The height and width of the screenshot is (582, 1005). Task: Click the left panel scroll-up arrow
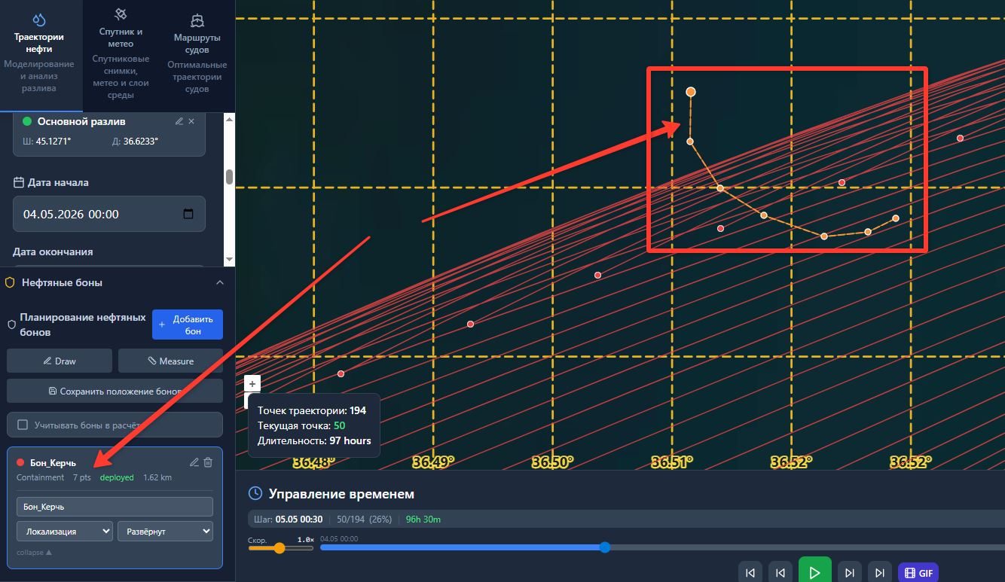tap(229, 117)
